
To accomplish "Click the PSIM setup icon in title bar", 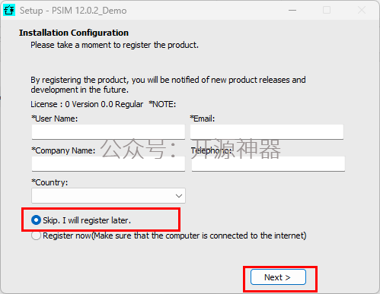I will click(x=9, y=10).
